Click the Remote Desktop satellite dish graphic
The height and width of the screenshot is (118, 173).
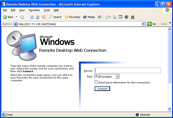click(22, 45)
